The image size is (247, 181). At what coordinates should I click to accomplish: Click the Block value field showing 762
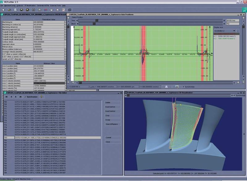232,24
